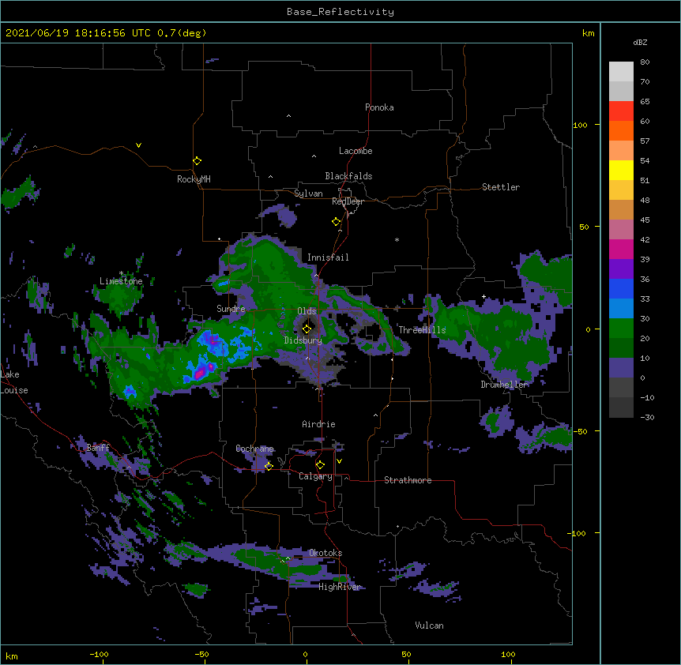Click the HighRiver label
This screenshot has width=681, height=665.
tap(340, 587)
